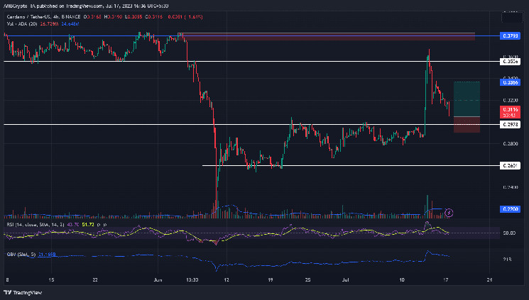The image size is (529, 300).
Task: Click the 0.2601 price level label
Action: (x=510, y=165)
